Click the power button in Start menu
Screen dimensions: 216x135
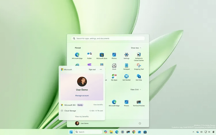[x=140, y=123]
